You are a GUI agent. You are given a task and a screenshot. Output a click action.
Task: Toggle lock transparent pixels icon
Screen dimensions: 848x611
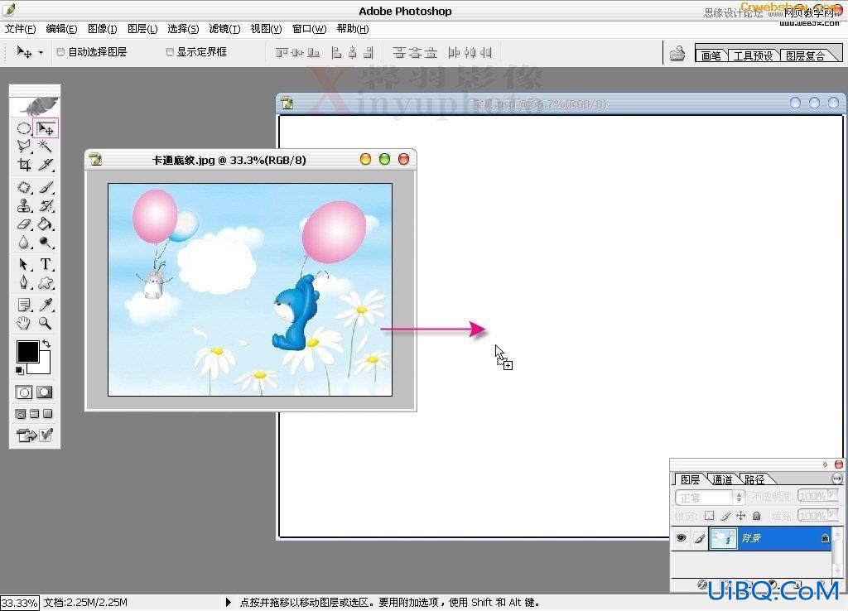pyautogui.click(x=709, y=516)
